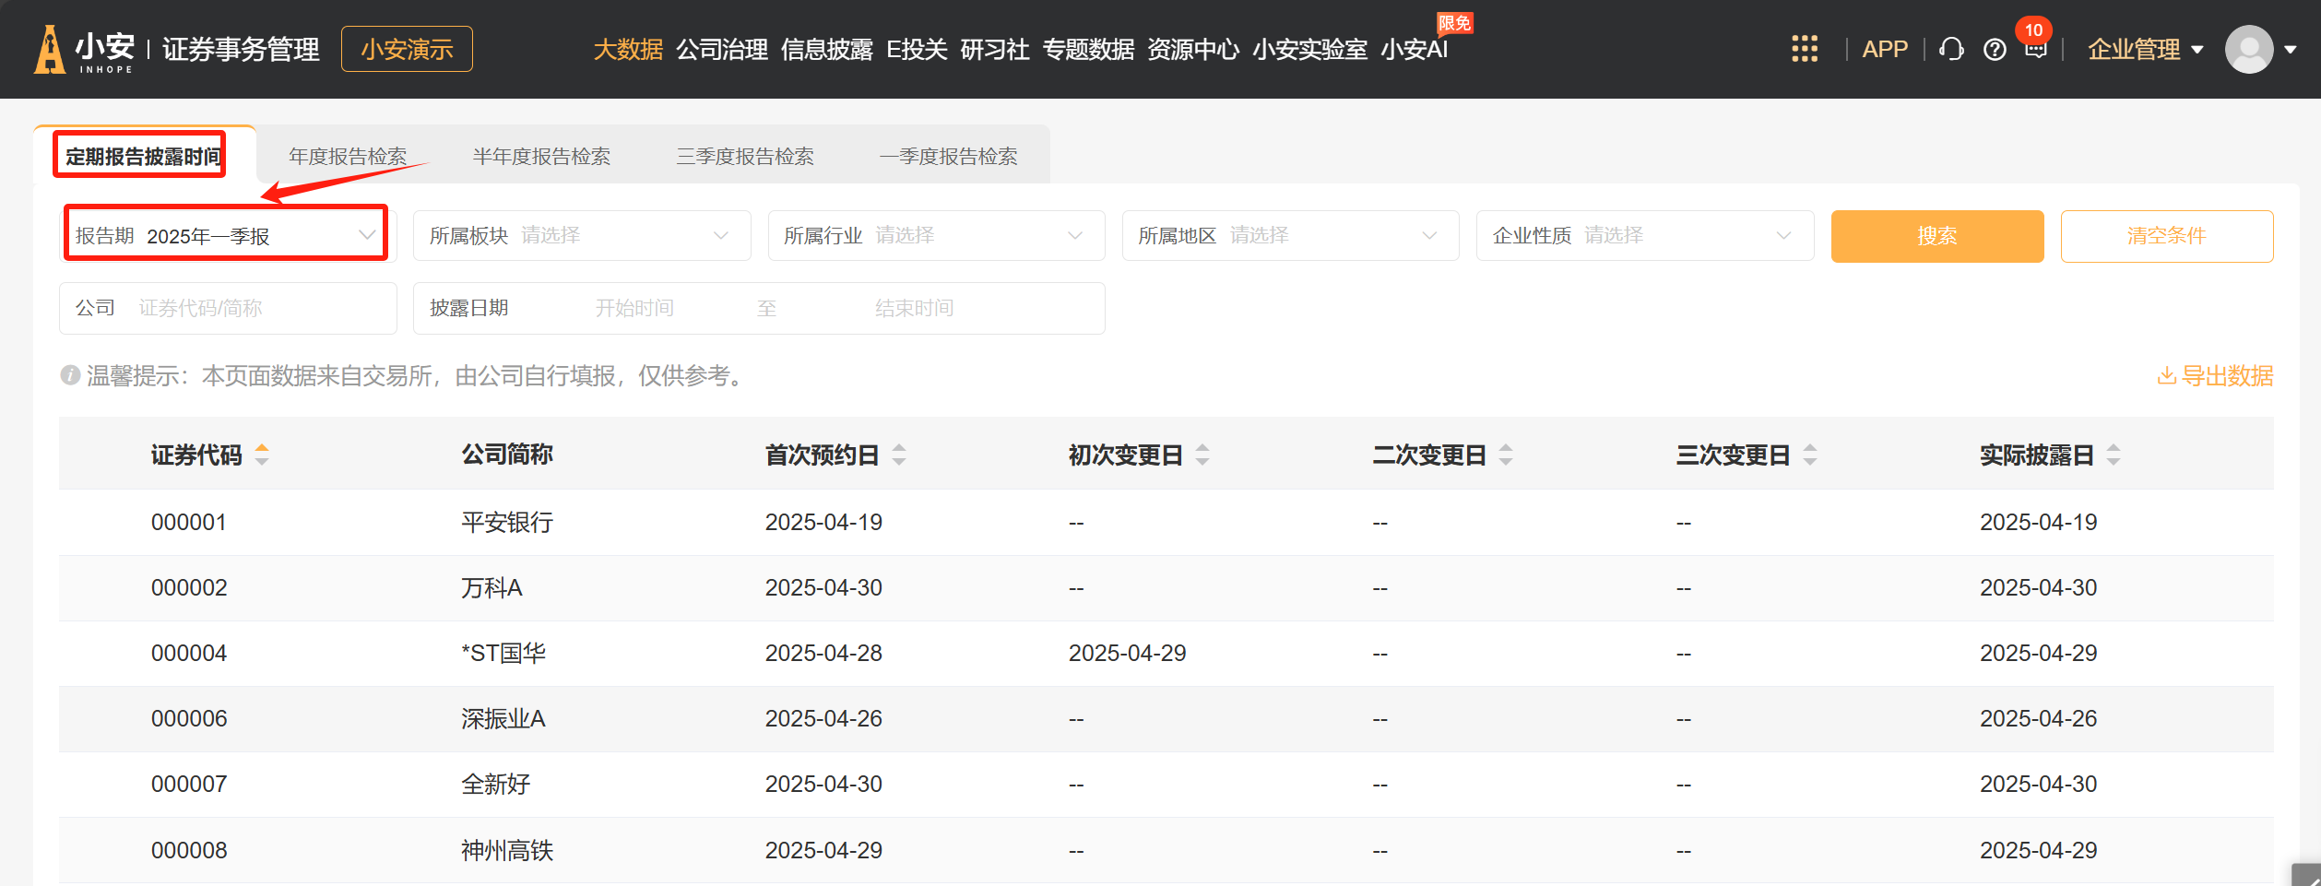
Task: Expand the 企业管理 menu
Action: click(x=2145, y=50)
